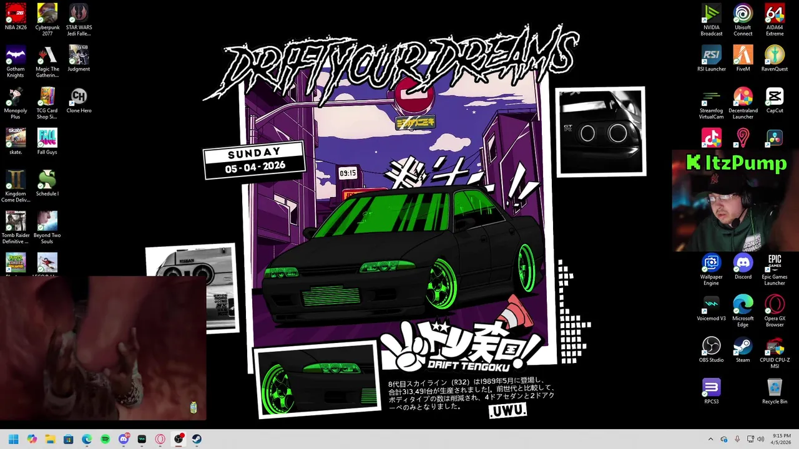The width and height of the screenshot is (799, 449).
Task: Click the Discord taskbar icon with badge
Action: [x=124, y=439]
